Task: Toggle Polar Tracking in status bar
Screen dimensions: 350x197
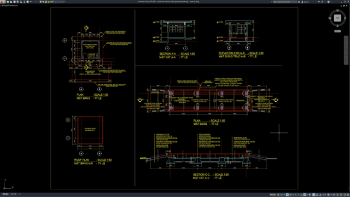Action: tap(290, 195)
